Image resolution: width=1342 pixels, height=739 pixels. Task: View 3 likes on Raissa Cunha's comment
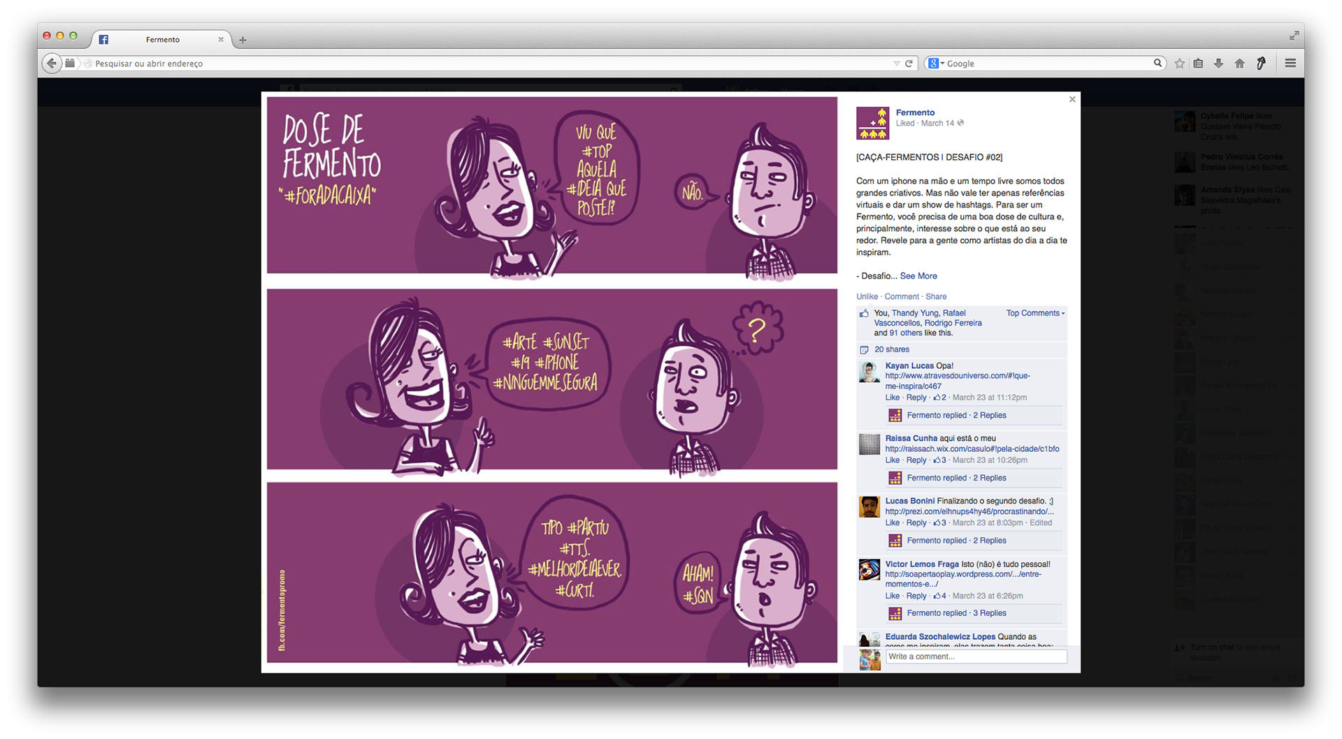pos(939,460)
